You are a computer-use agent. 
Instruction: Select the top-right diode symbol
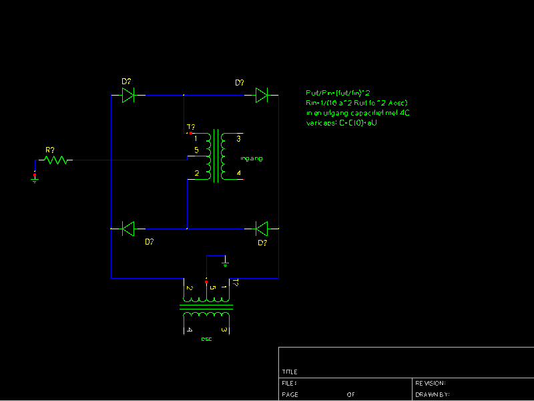(262, 96)
